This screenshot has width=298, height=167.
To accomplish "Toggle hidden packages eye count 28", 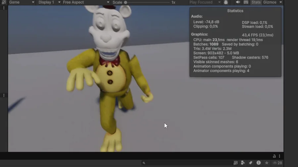I will point(277,163).
